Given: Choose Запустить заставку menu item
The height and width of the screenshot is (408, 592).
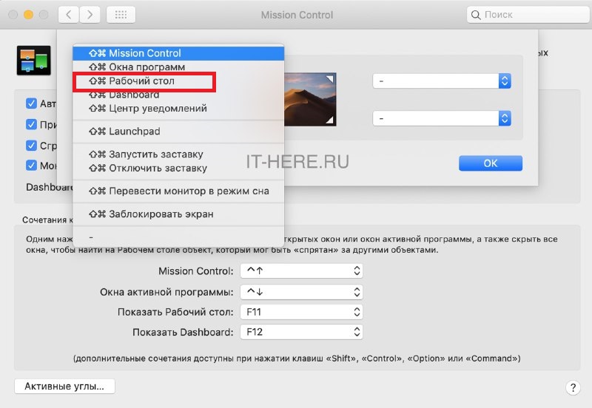Looking at the screenshot, I should click(178, 154).
